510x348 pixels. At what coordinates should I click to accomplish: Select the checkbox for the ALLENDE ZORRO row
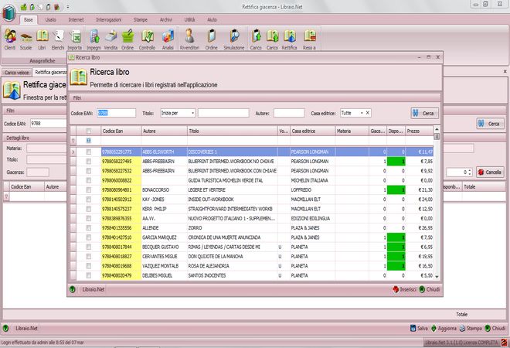tap(89, 228)
